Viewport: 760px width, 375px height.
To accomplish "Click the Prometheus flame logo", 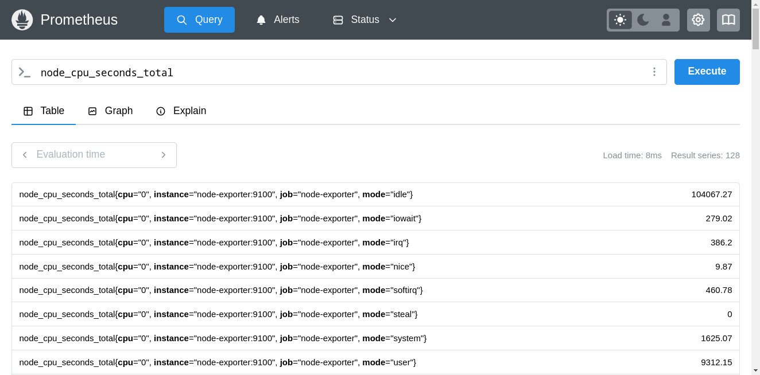I will coord(22,20).
